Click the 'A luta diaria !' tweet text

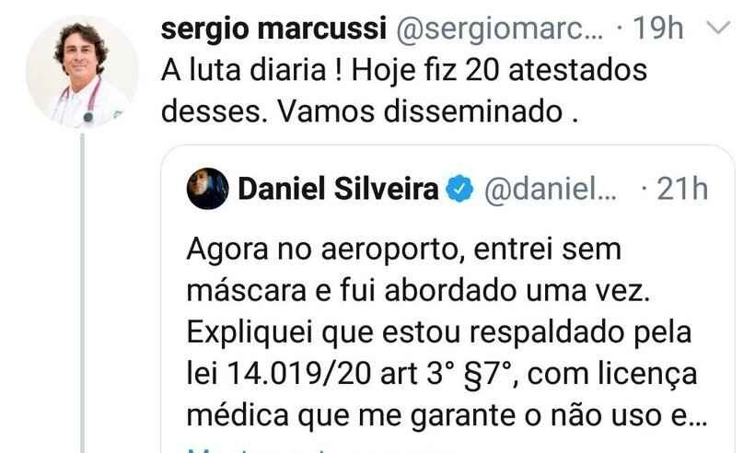pyautogui.click(x=252, y=71)
